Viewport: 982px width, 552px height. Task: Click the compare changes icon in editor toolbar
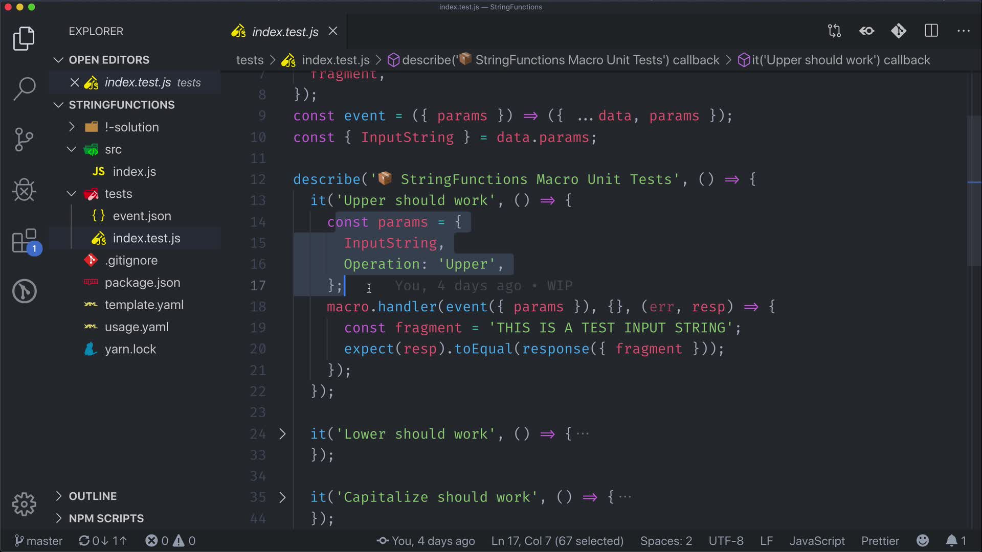click(x=834, y=31)
